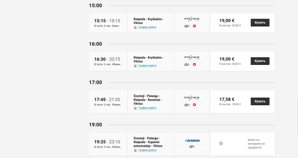Open the График рейса link for the 17:45 trip
Screen dimensions: 298x158
point(147,108)
